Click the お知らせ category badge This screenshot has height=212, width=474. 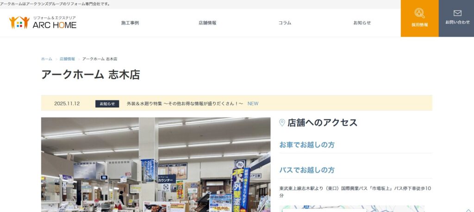tap(107, 104)
